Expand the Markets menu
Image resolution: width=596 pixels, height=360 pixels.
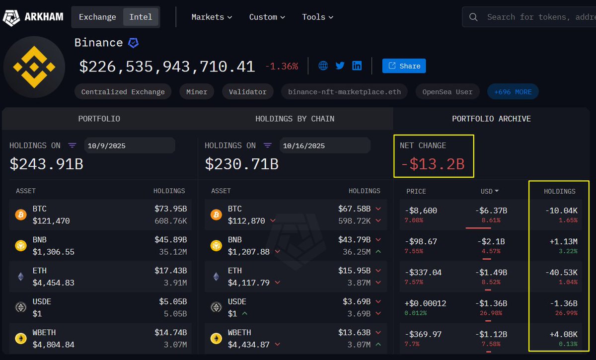212,17
